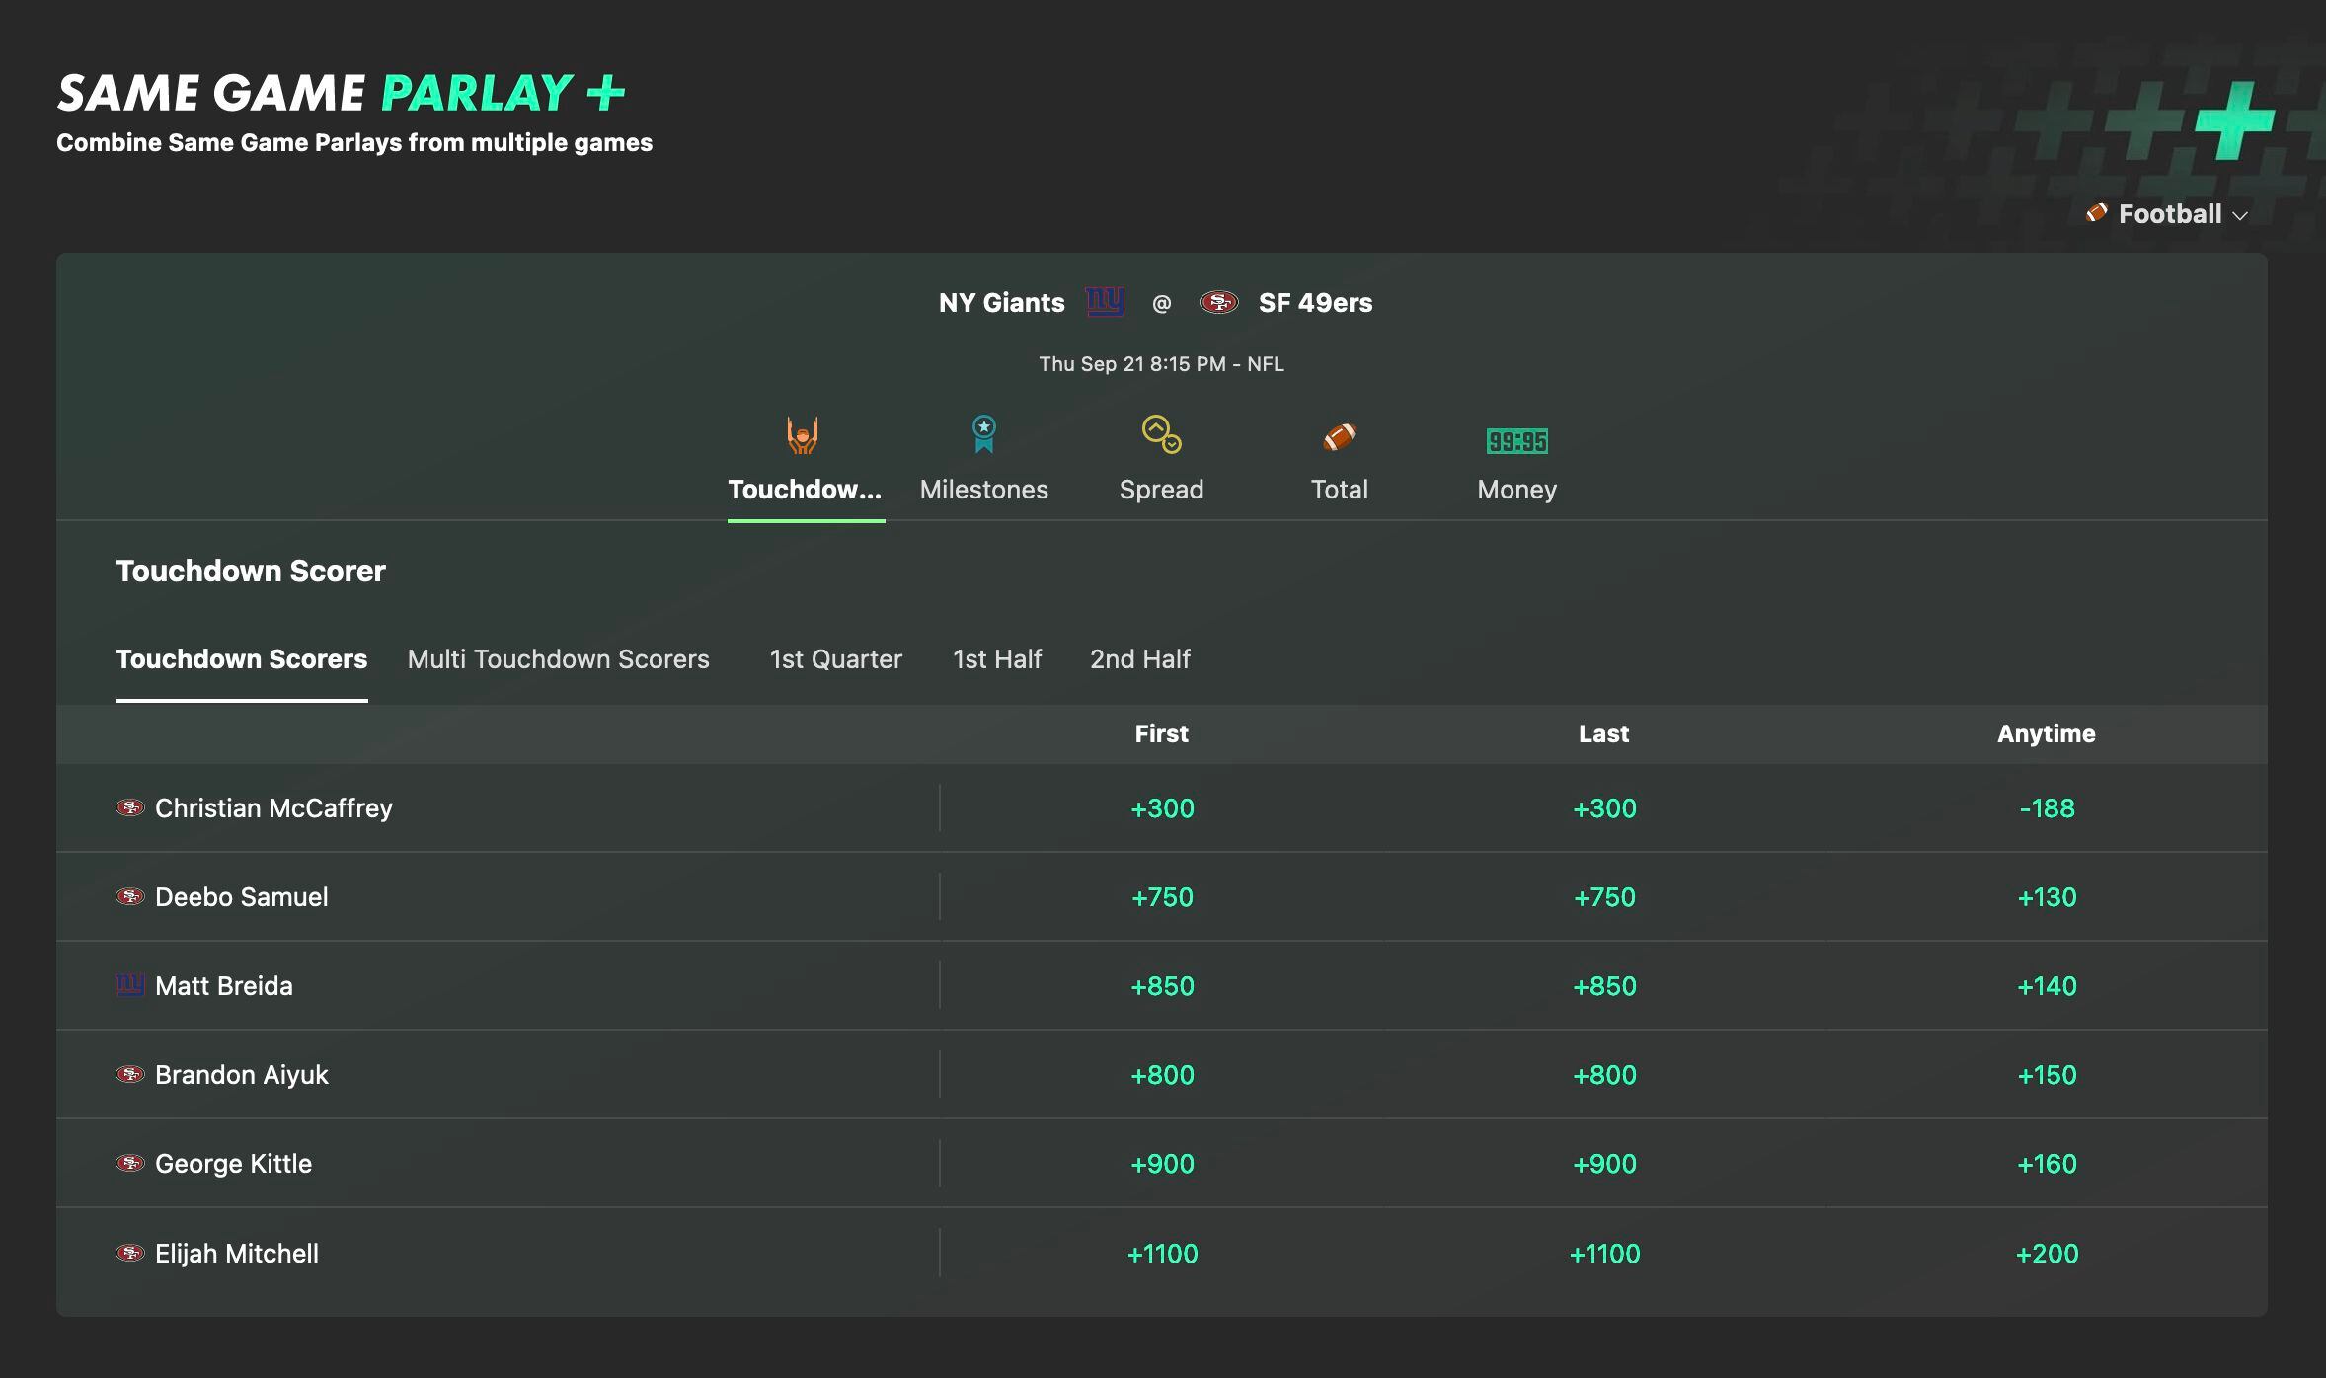The height and width of the screenshot is (1378, 2326).
Task: Enable Elijah Mitchell First TD +1100
Action: click(1161, 1250)
